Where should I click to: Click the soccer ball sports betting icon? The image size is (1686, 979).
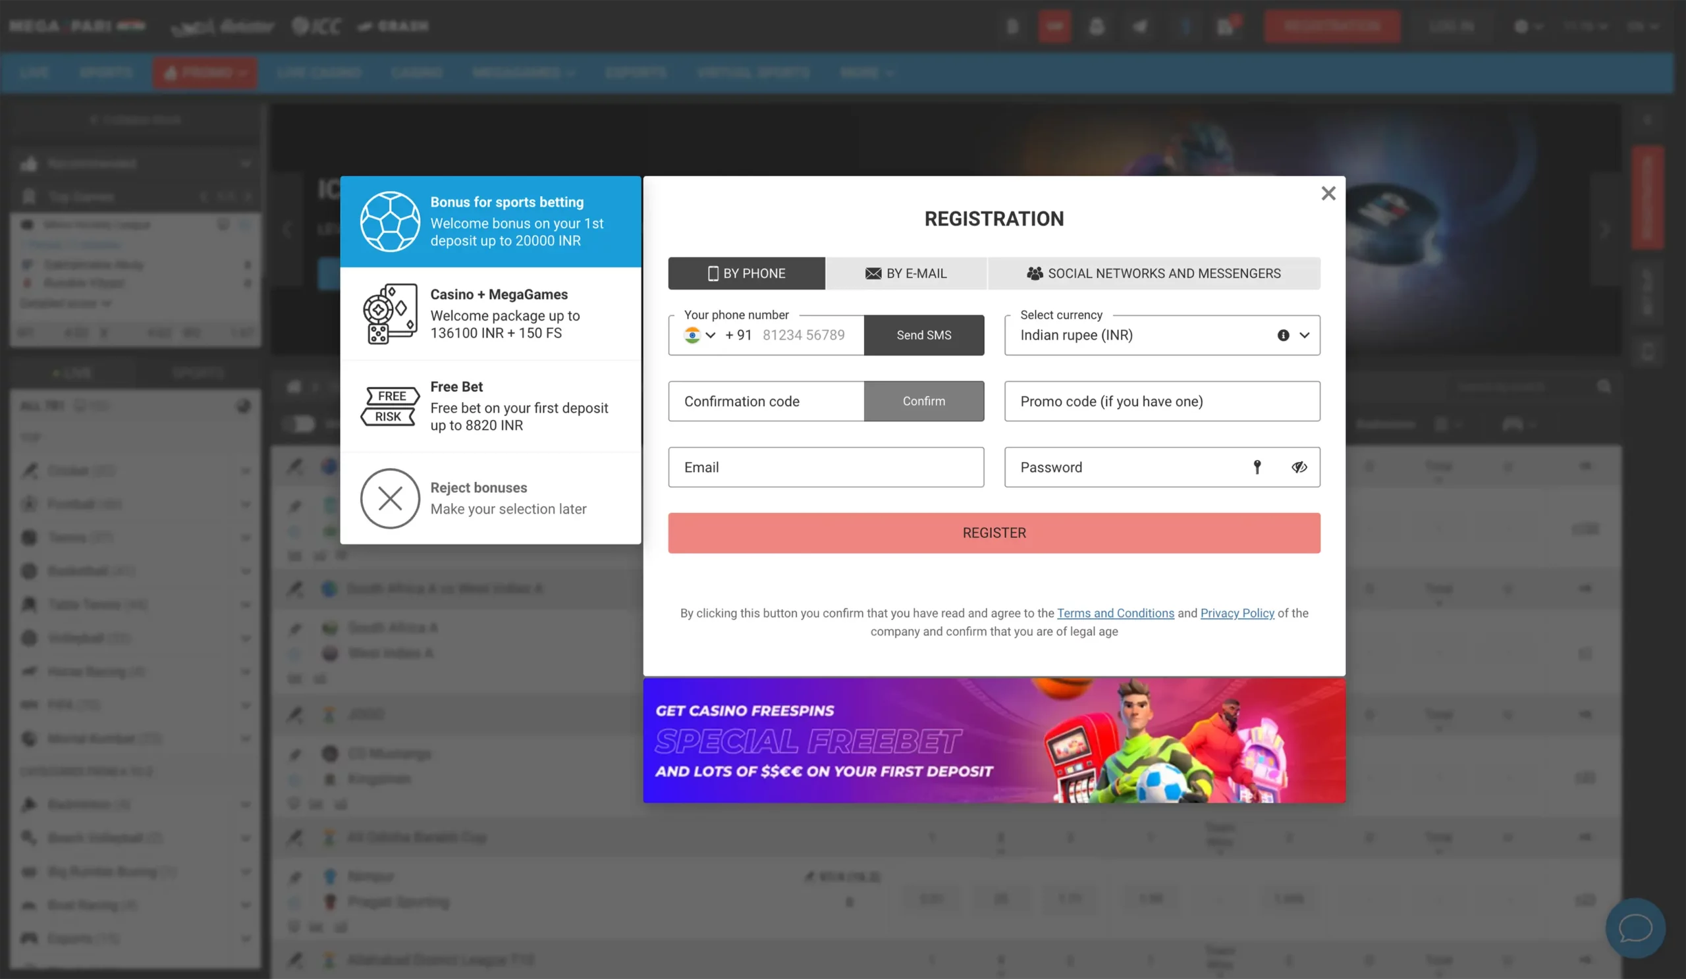(x=389, y=221)
